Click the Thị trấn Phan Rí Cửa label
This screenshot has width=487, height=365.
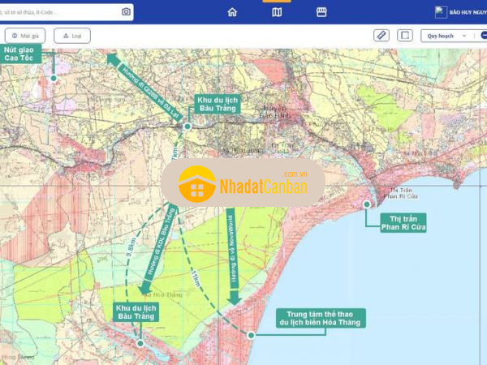[x=404, y=222]
